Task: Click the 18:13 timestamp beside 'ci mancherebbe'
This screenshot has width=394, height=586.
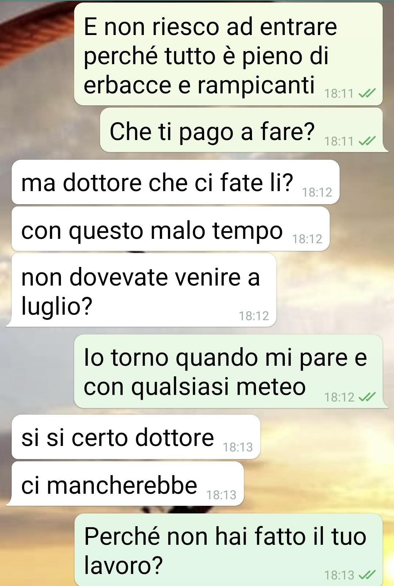Action: [x=221, y=495]
